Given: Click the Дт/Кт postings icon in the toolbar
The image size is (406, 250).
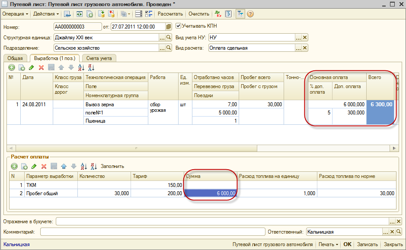Looking at the screenshot, I should tap(217, 14).
